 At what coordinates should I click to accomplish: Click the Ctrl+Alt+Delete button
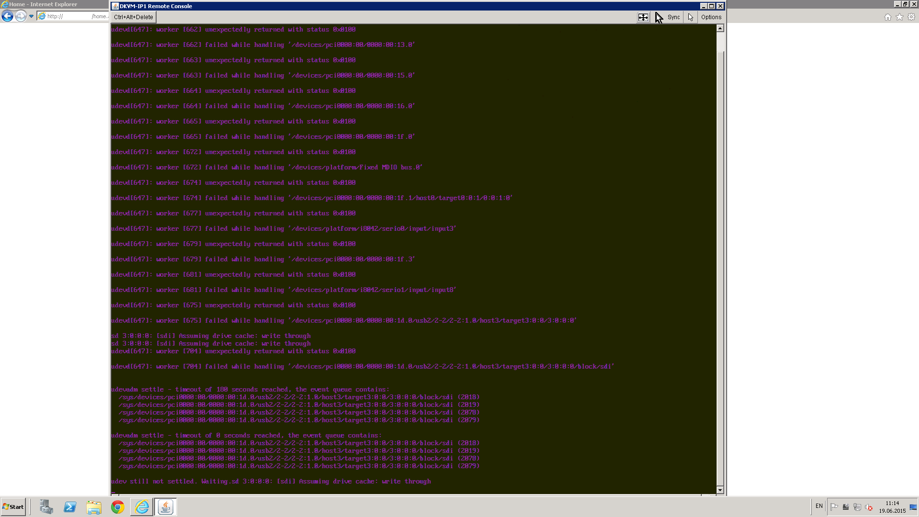[134, 17]
